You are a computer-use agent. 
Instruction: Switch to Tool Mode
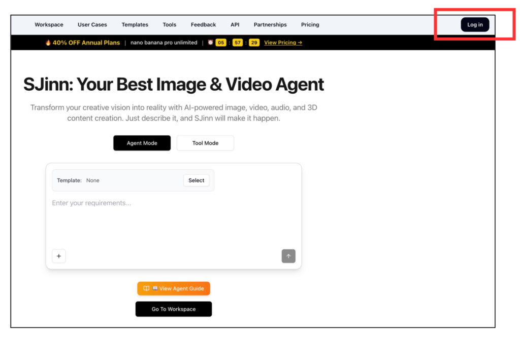click(x=205, y=143)
